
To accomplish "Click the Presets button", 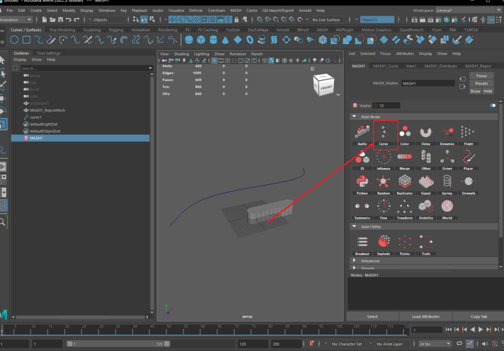I will coord(481,84).
